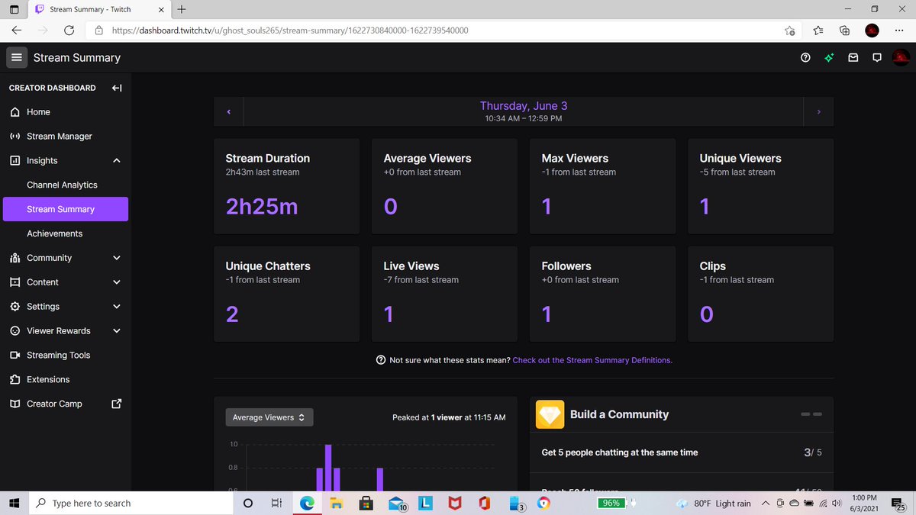Open Extensions in the sidebar
Image resolution: width=916 pixels, height=515 pixels.
coord(48,379)
